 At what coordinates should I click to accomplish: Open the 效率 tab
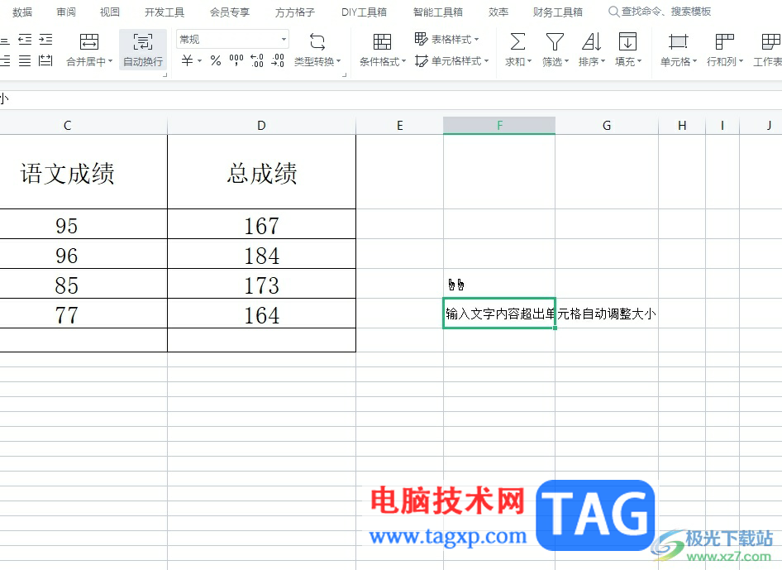(x=498, y=12)
